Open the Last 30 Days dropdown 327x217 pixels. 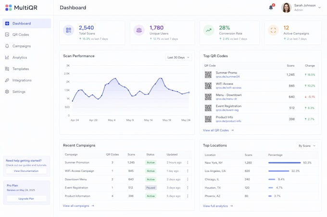178,57
